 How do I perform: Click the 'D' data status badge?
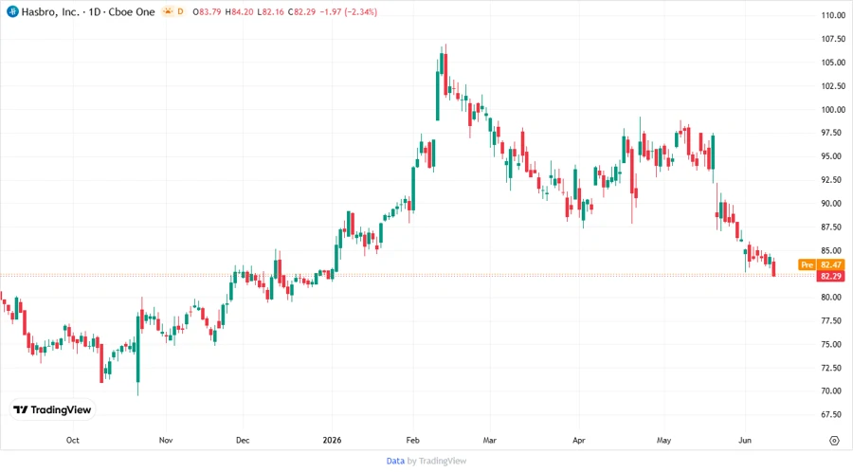click(x=180, y=11)
